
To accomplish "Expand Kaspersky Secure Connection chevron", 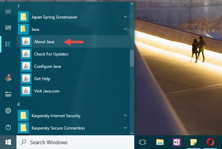I will (x=125, y=128).
